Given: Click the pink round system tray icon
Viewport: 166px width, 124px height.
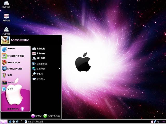Looking at the screenshot, I should click(x=152, y=122).
